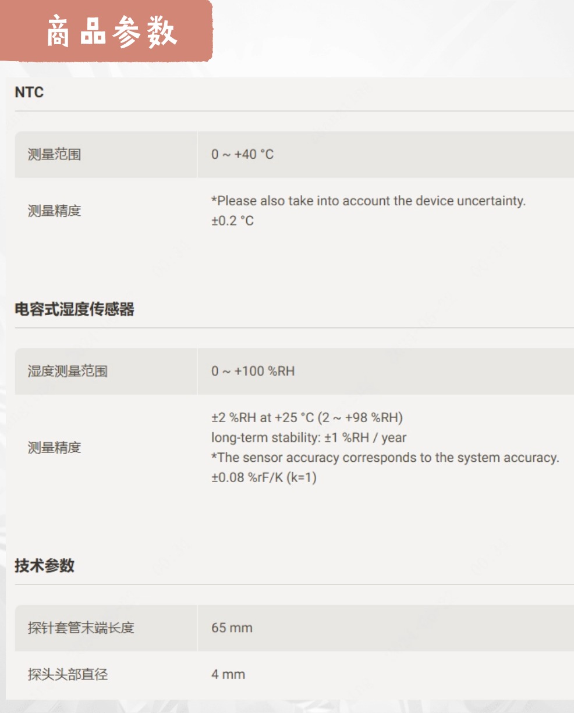Select the 湿度测量范围 row label

pos(68,371)
